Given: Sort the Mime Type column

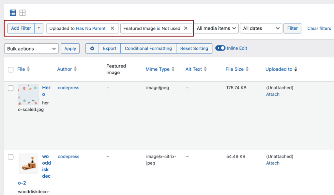Looking at the screenshot, I should [173, 69].
